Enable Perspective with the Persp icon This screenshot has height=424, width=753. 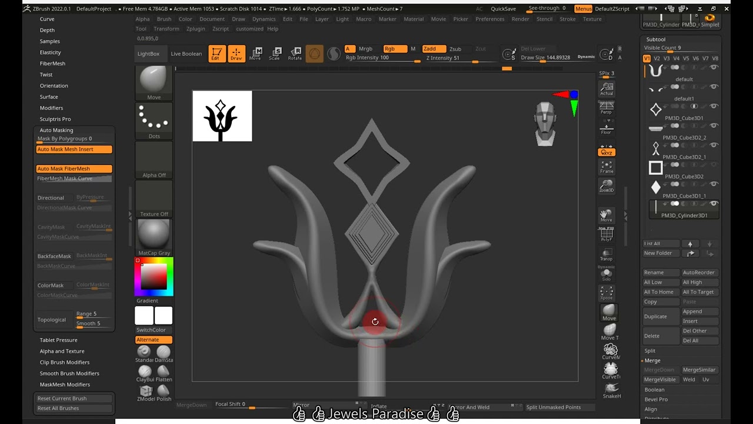coord(607,108)
